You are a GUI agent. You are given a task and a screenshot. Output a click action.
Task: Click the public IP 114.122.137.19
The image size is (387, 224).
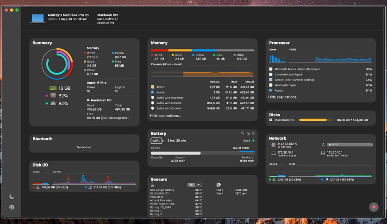pos(287,144)
